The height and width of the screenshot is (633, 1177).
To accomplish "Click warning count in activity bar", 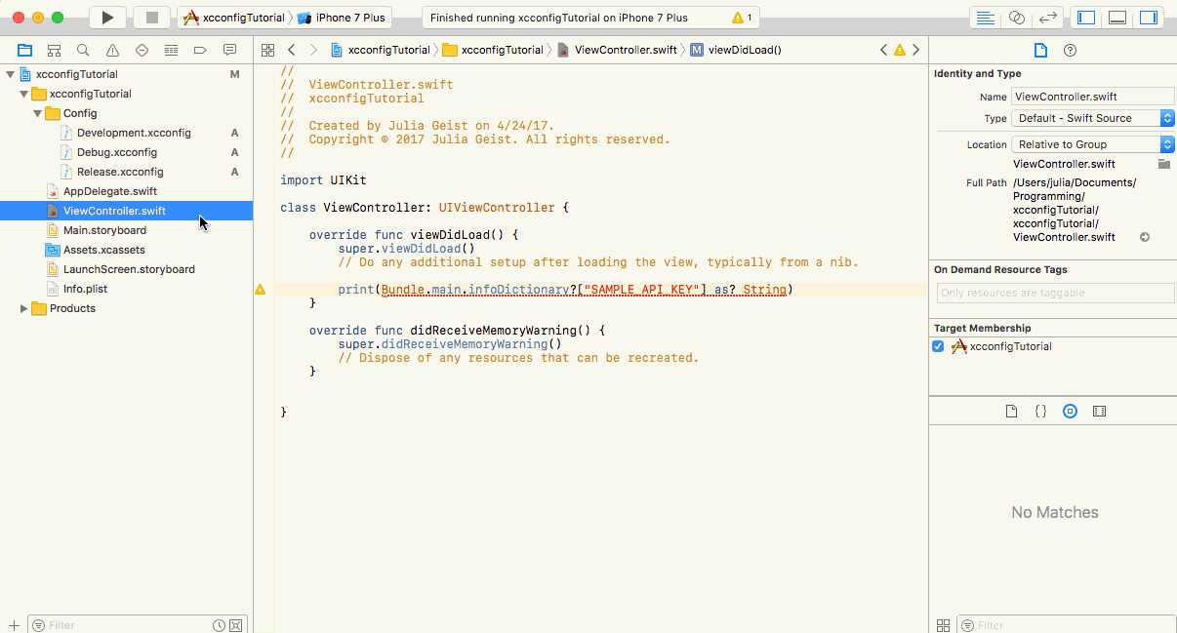I will [742, 18].
